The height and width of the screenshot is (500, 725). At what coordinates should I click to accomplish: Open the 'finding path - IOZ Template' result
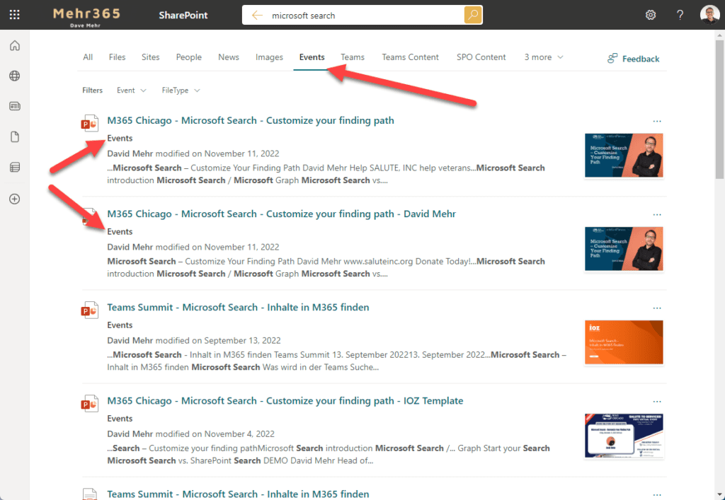click(x=285, y=401)
